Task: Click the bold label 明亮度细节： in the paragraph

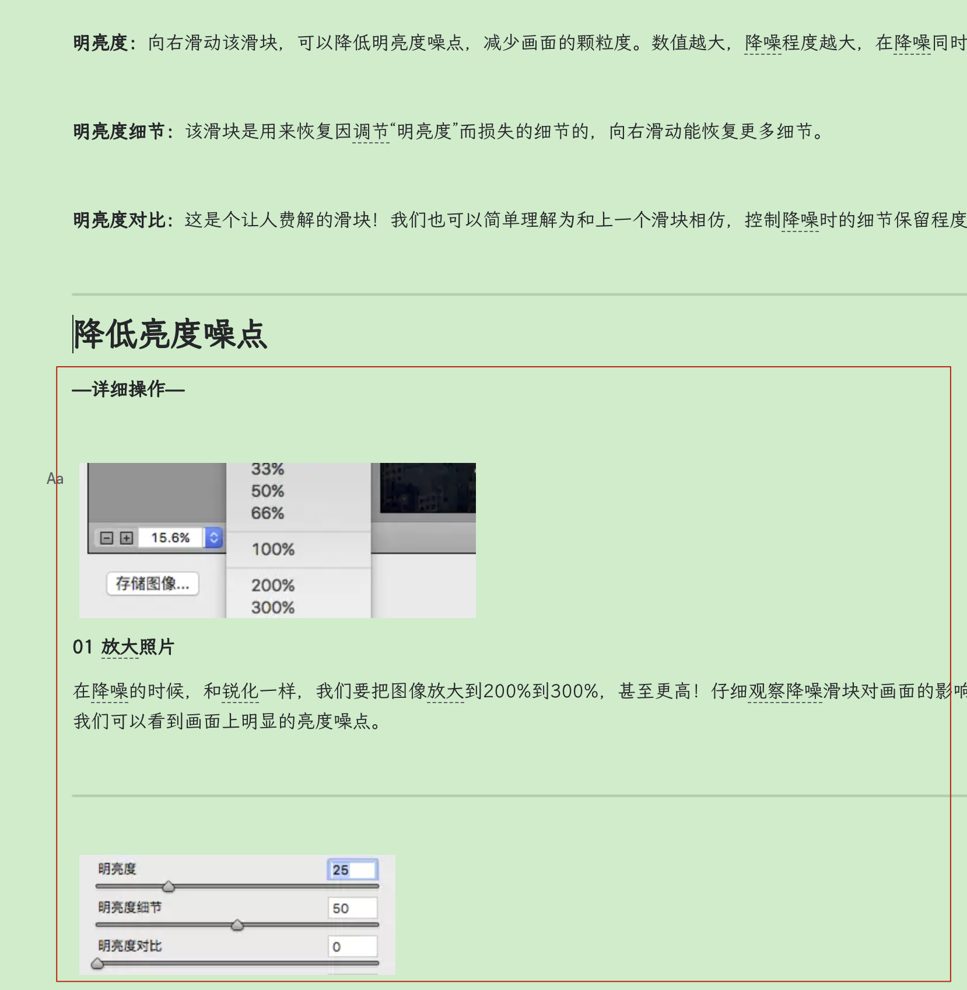Action: coord(124,131)
